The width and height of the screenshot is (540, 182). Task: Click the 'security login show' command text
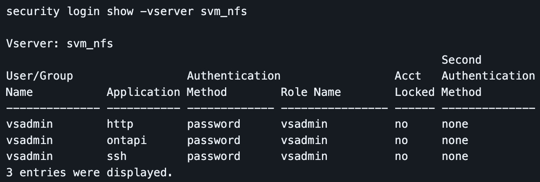point(70,11)
